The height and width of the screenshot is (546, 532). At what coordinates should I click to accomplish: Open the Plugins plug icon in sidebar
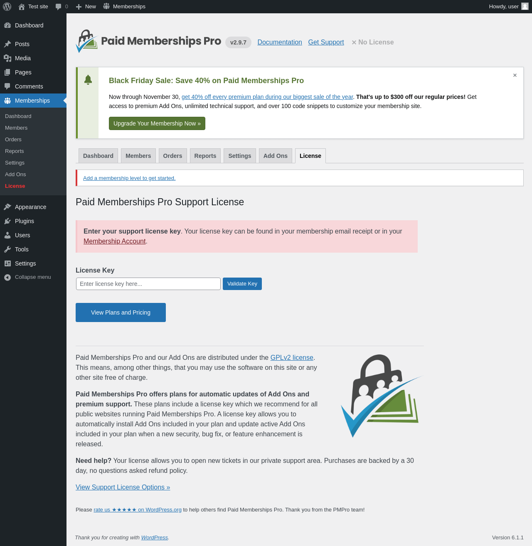pos(7,221)
